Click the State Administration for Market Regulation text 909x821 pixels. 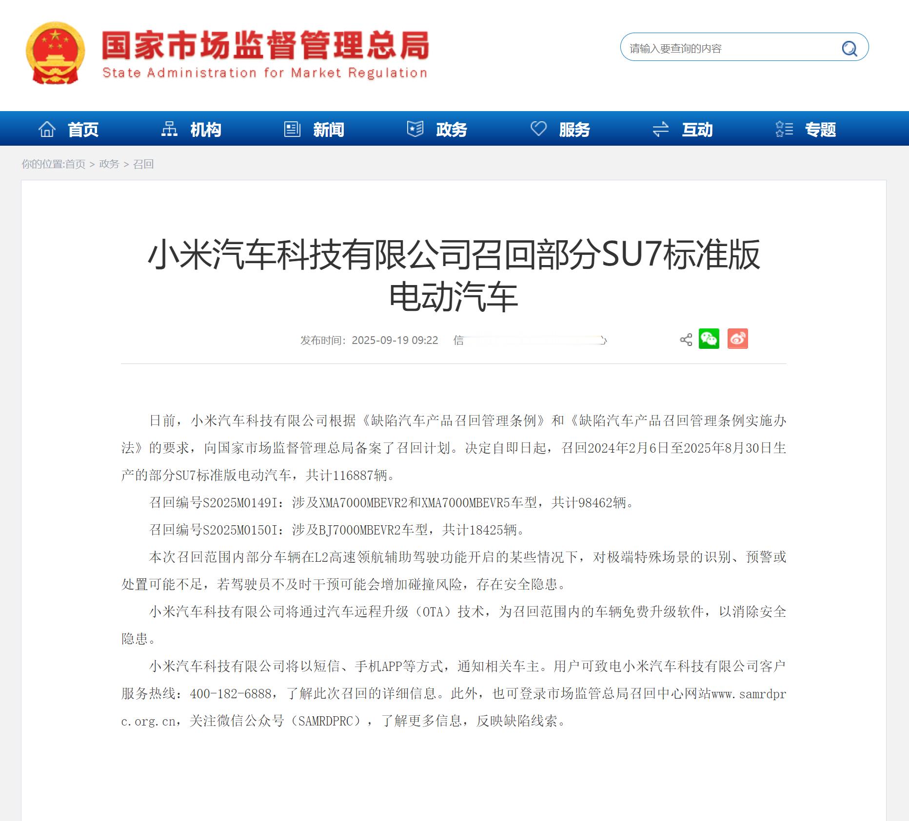[x=265, y=73]
